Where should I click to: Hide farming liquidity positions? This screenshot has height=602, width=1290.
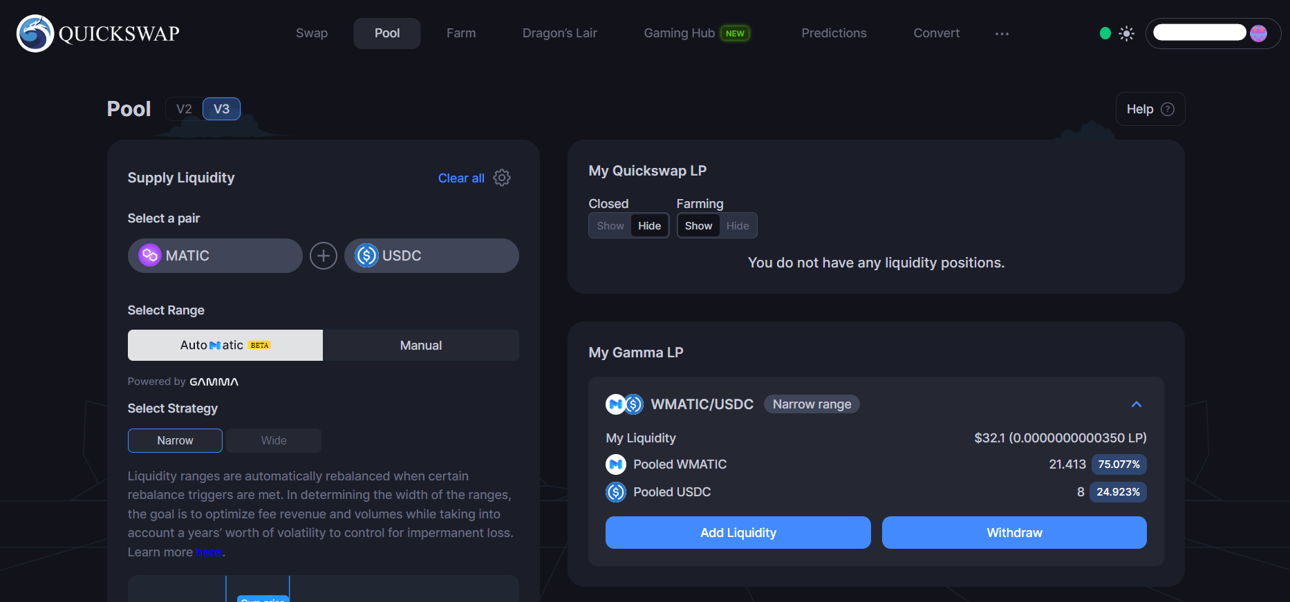[x=737, y=226]
